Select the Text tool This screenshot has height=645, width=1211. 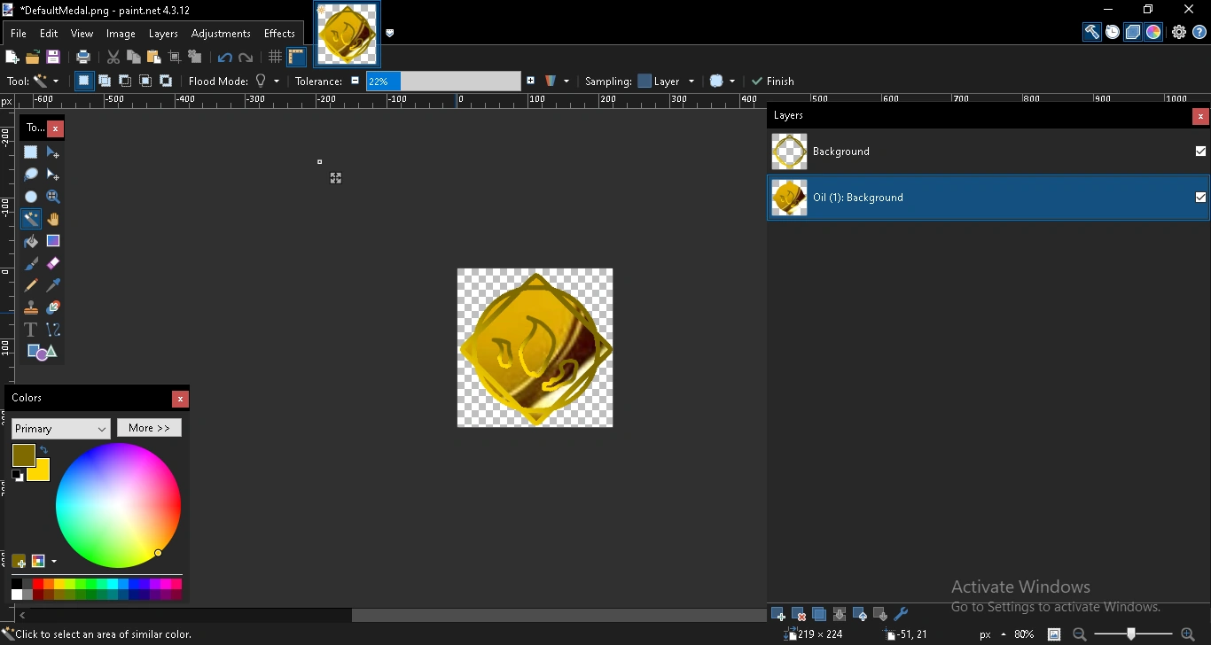(x=31, y=330)
